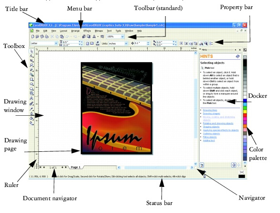Select the Rectangle tool
The width and height of the screenshot is (280, 213).
[x=31, y=79]
